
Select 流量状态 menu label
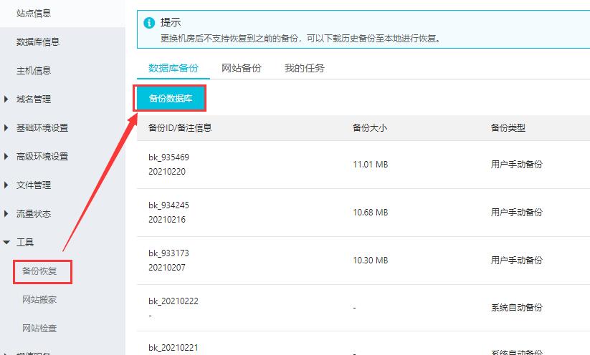pos(34,214)
